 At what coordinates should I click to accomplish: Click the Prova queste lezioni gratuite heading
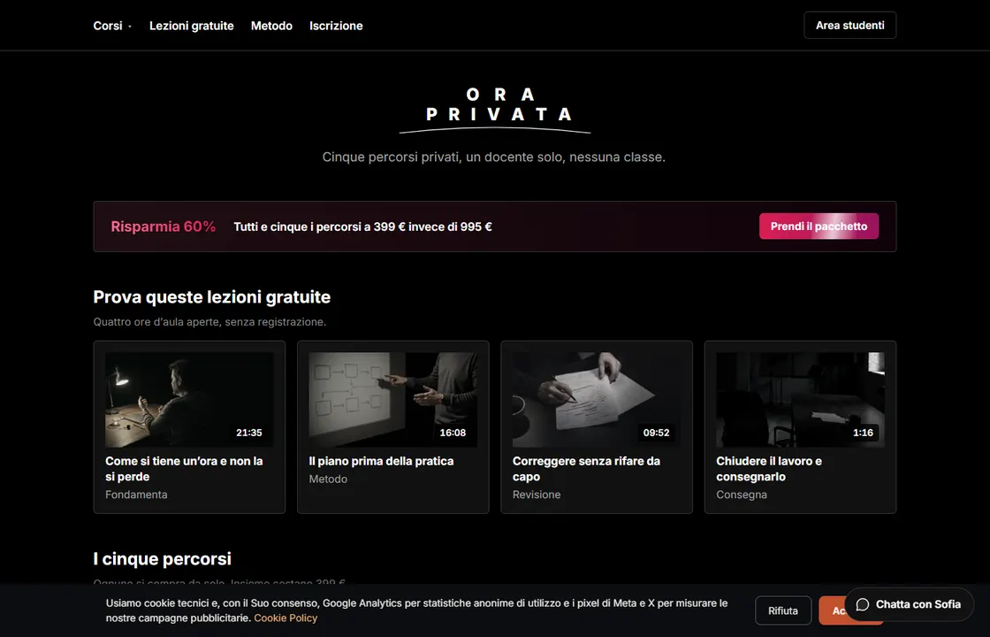click(x=212, y=297)
